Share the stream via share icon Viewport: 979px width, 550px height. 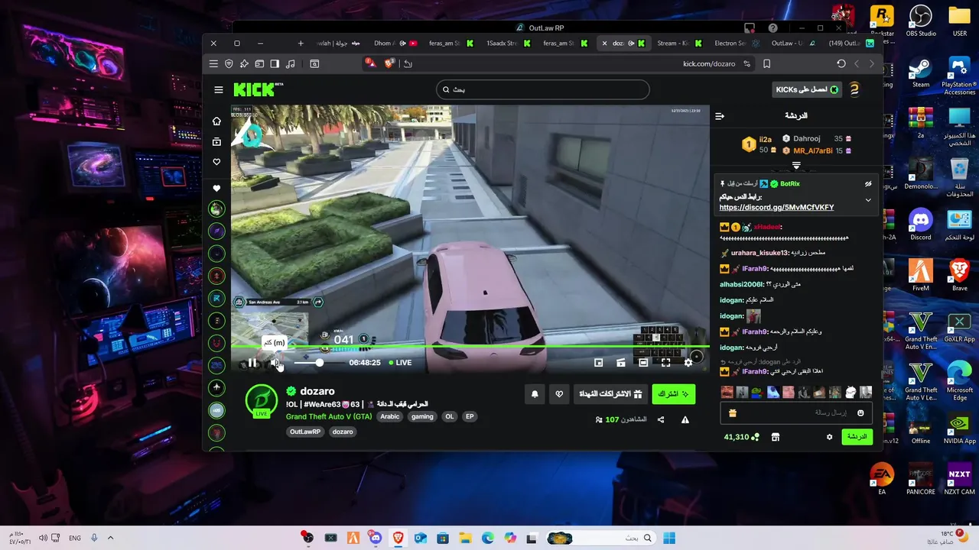pyautogui.click(x=661, y=419)
